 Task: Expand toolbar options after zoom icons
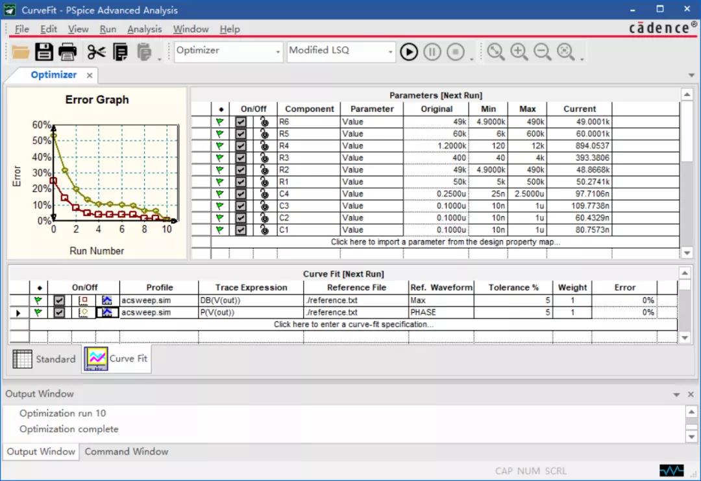pyautogui.click(x=582, y=60)
